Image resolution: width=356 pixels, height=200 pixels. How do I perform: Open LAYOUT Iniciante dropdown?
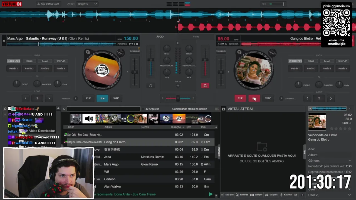[87, 4]
